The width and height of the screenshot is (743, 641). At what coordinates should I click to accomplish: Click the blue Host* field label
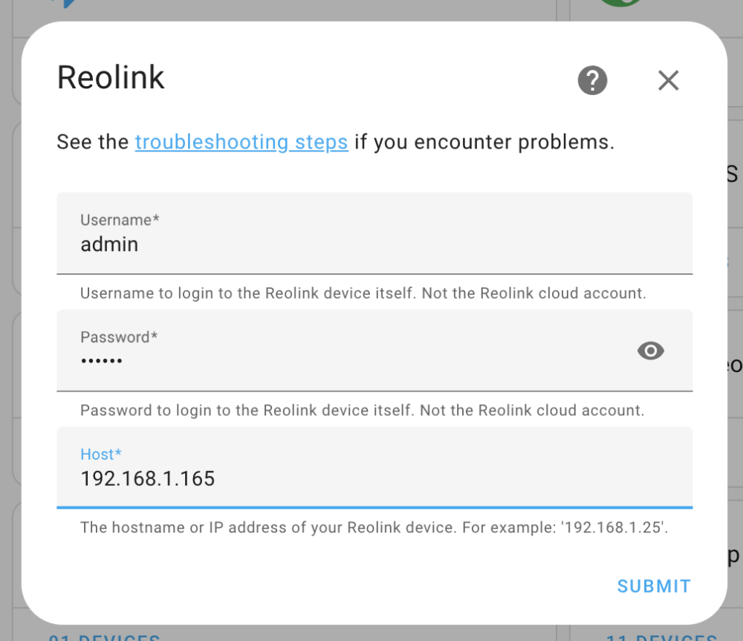(x=101, y=455)
